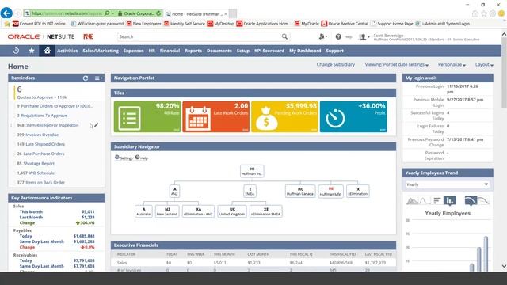Go to the Home house icon
This screenshot has height=285, width=507.
pyautogui.click(x=48, y=51)
